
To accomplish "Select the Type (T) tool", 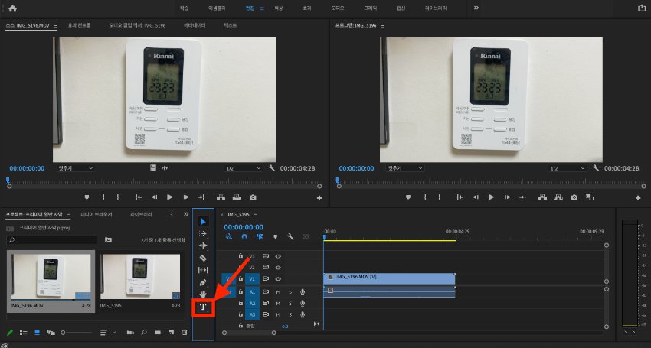I will 203,307.
